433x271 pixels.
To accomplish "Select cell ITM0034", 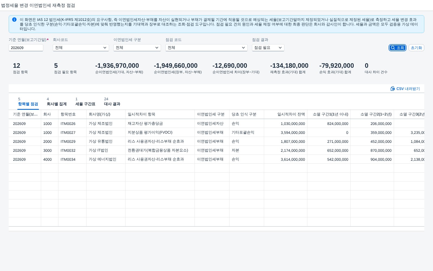I will click(72, 159).
